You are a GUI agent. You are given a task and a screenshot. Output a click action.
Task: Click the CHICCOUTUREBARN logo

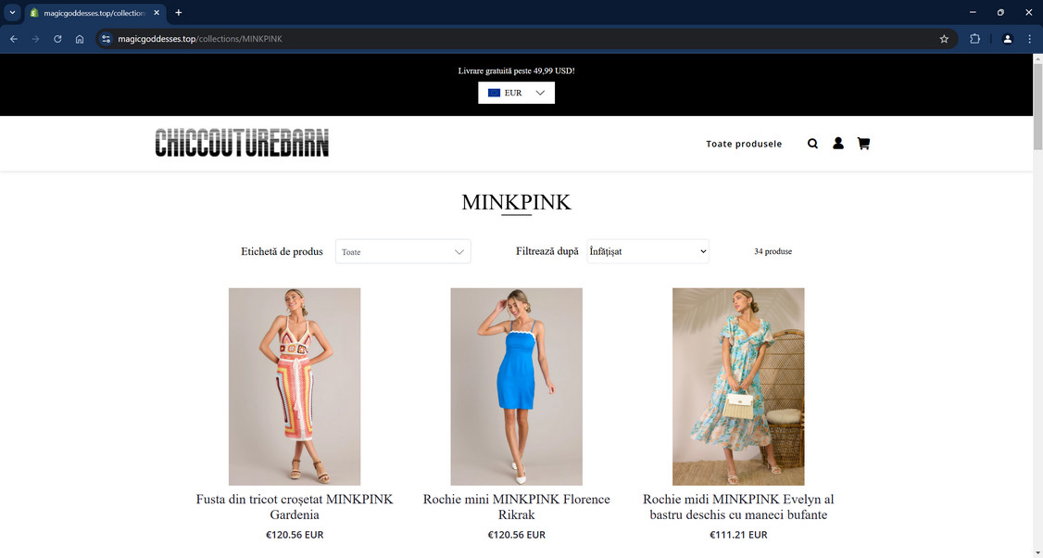[242, 143]
